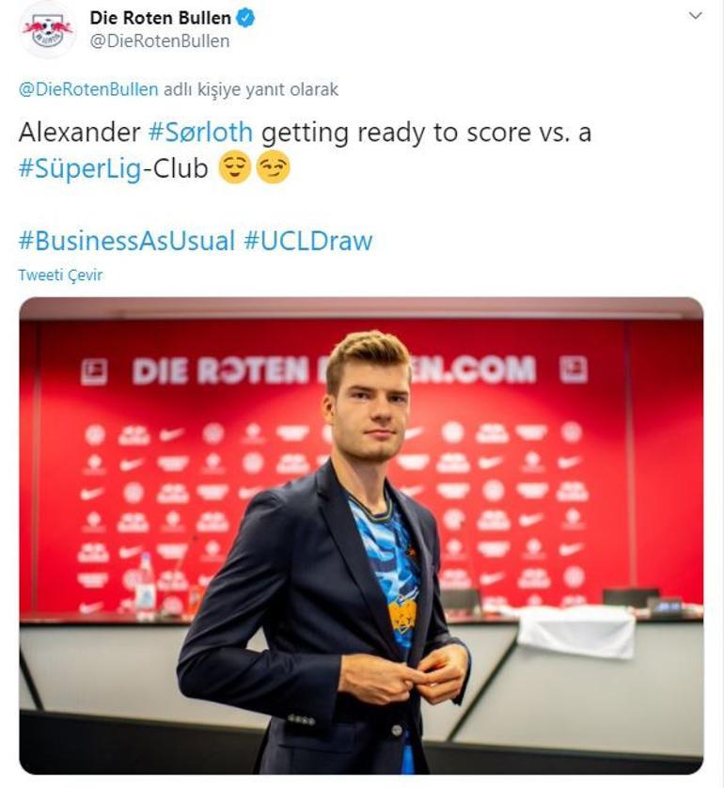724x788 pixels.
Task: Click the word "Alexander" in the tweet
Action: 79,132
